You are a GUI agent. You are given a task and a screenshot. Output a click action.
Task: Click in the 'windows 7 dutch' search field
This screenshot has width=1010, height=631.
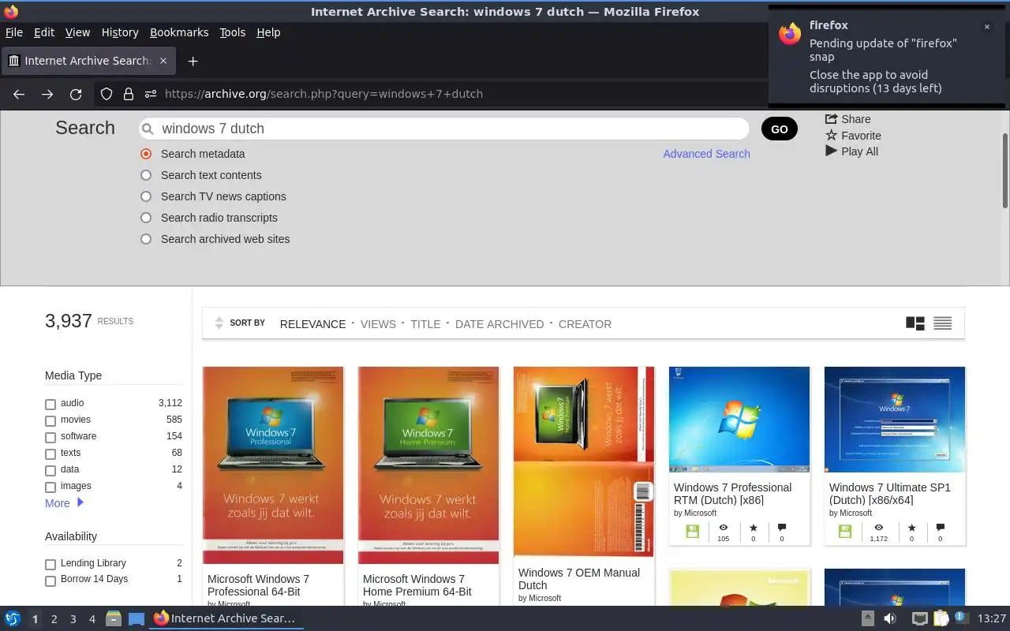pyautogui.click(x=443, y=129)
